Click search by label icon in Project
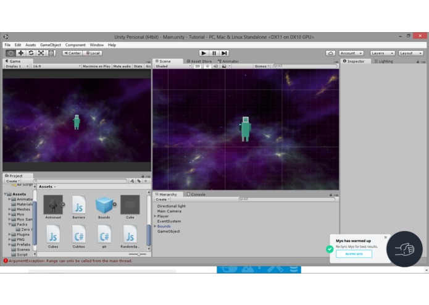429x305 pixels. [139, 181]
